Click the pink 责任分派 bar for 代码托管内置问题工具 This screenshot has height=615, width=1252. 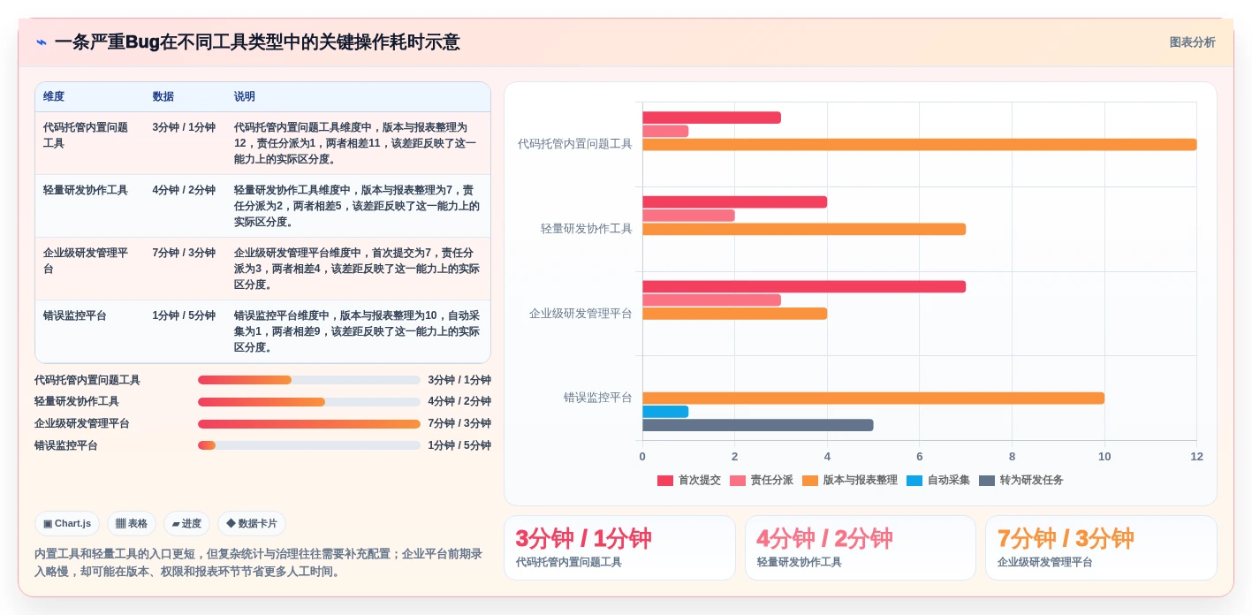pyautogui.click(x=665, y=131)
